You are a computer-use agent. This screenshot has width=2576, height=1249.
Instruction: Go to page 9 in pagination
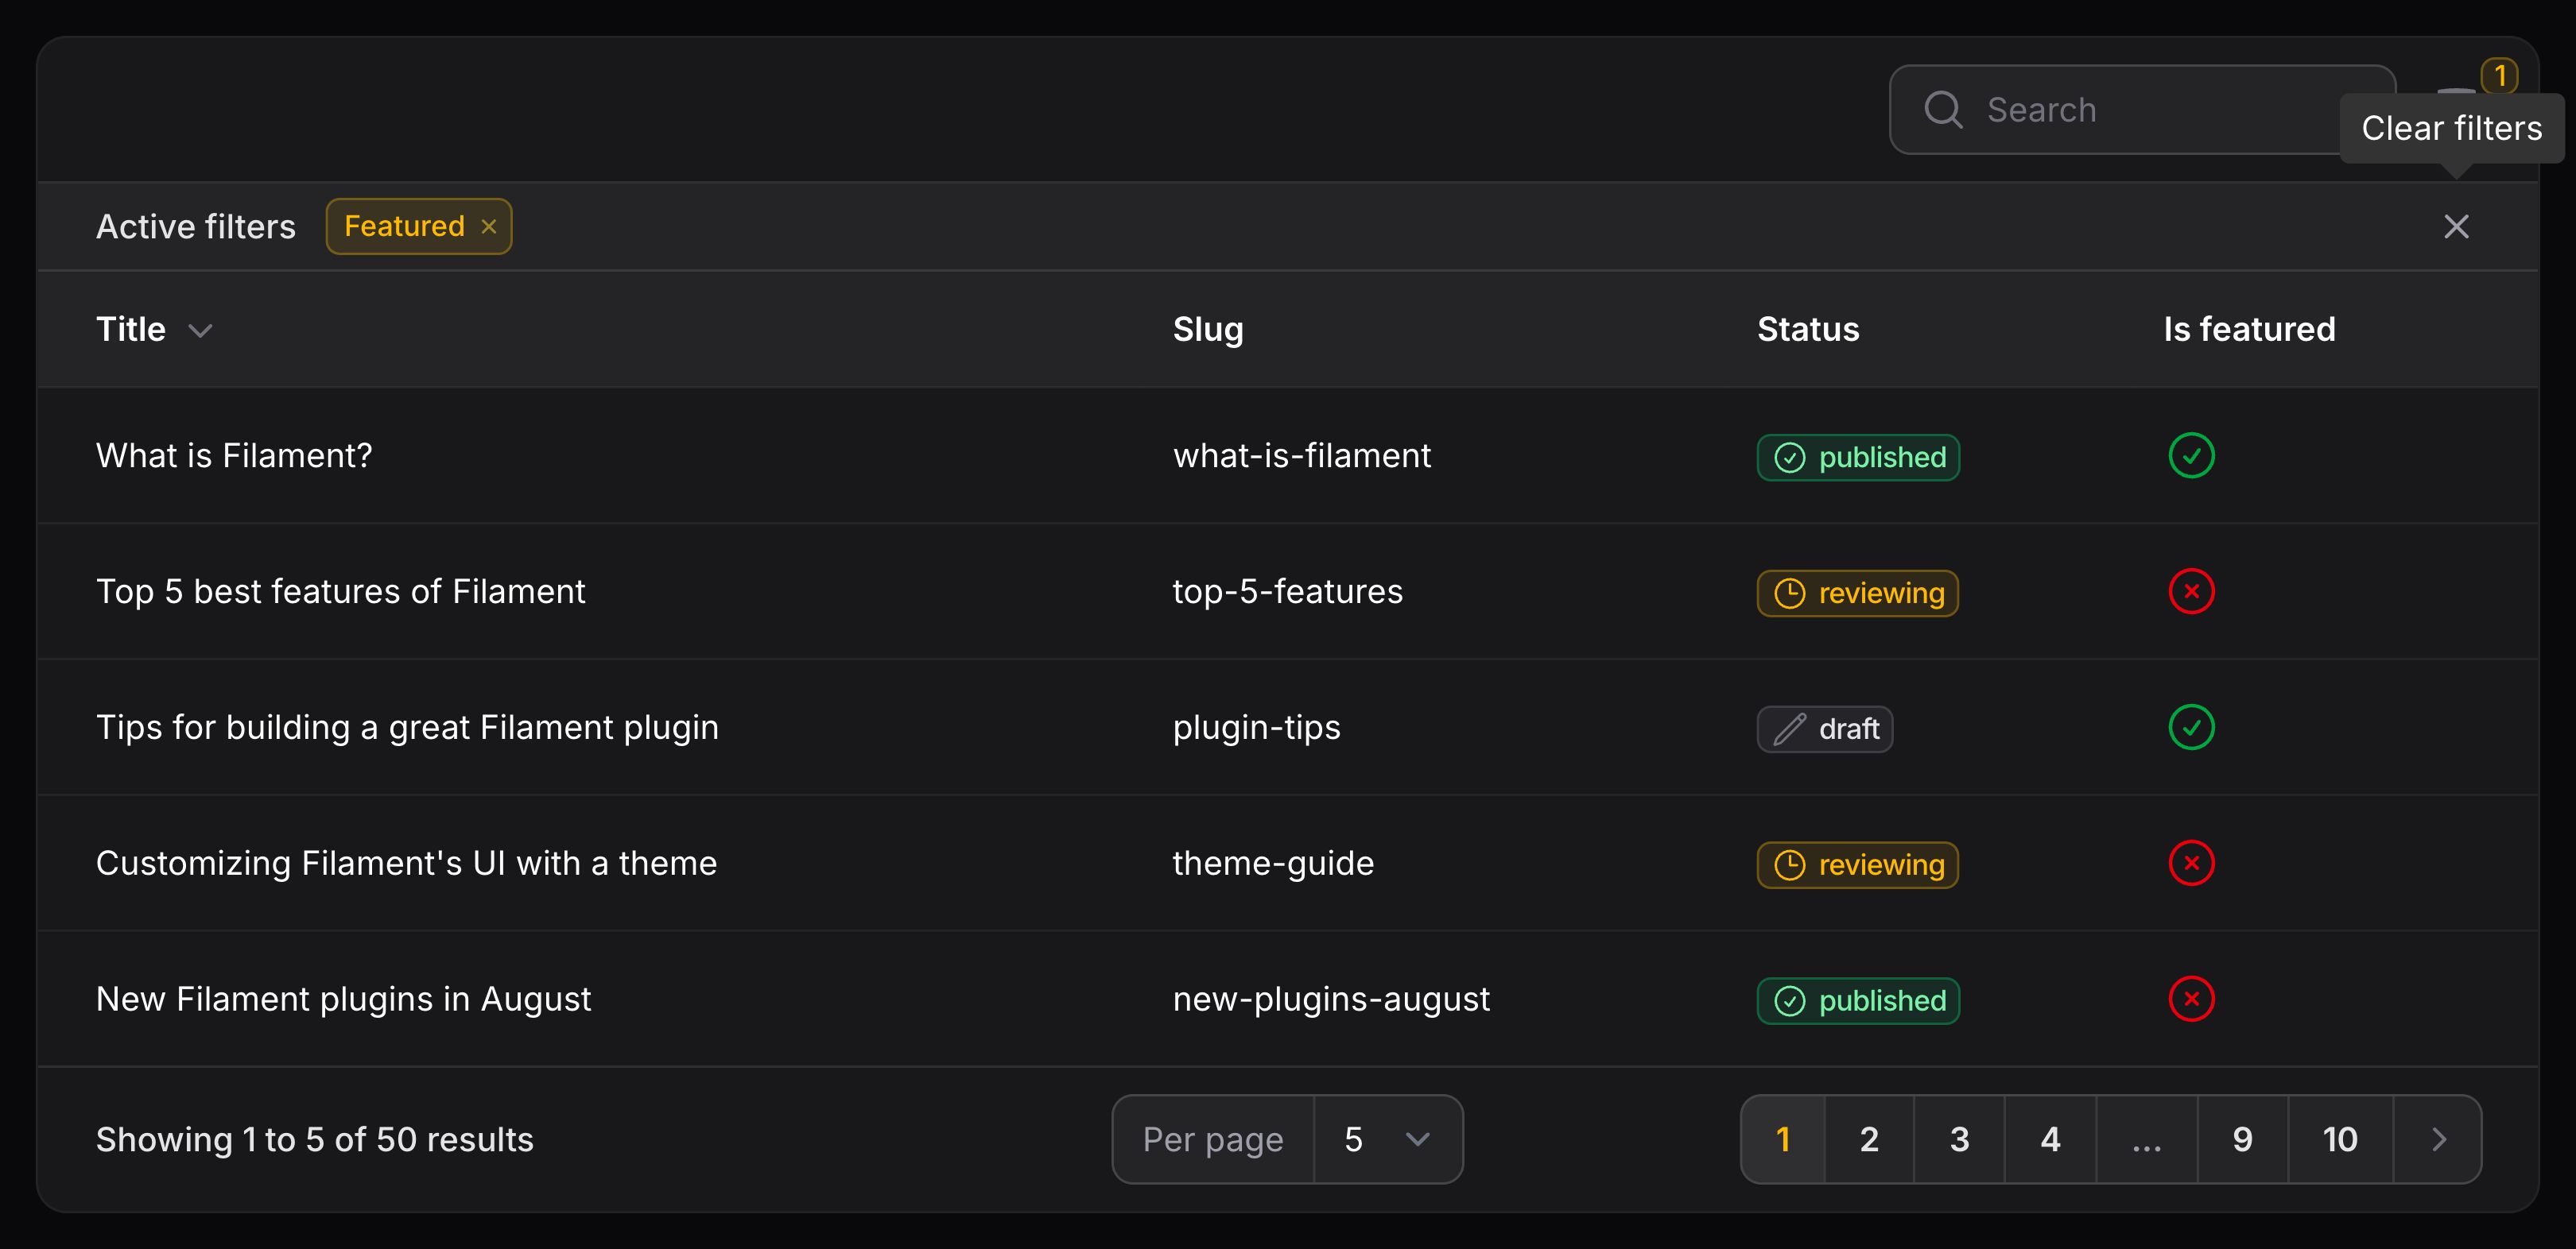(x=2243, y=1139)
